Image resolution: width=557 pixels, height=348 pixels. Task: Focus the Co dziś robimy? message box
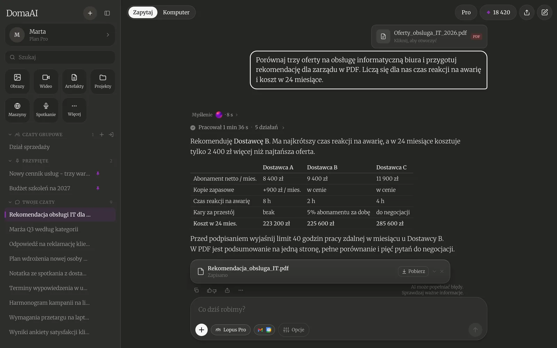[338, 309]
